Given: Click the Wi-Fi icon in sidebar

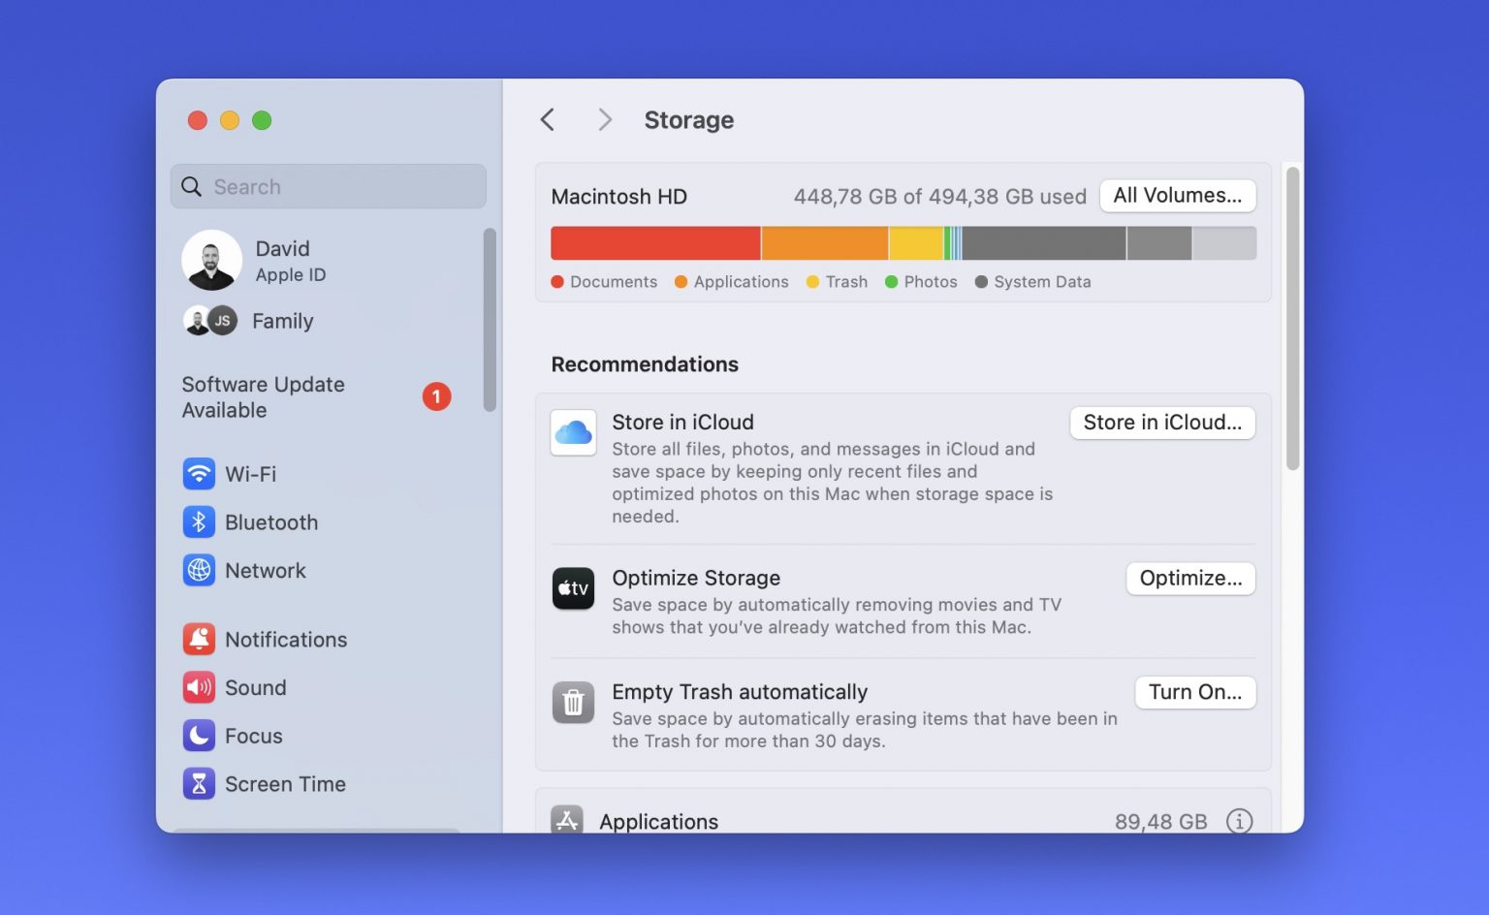Looking at the screenshot, I should (199, 474).
